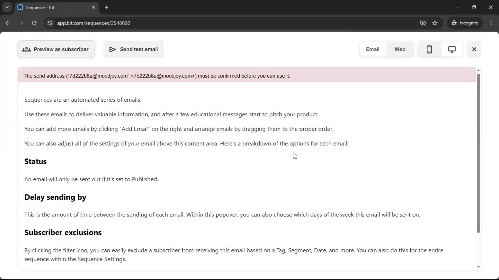Click Send test email
499x280 pixels.
tap(134, 49)
